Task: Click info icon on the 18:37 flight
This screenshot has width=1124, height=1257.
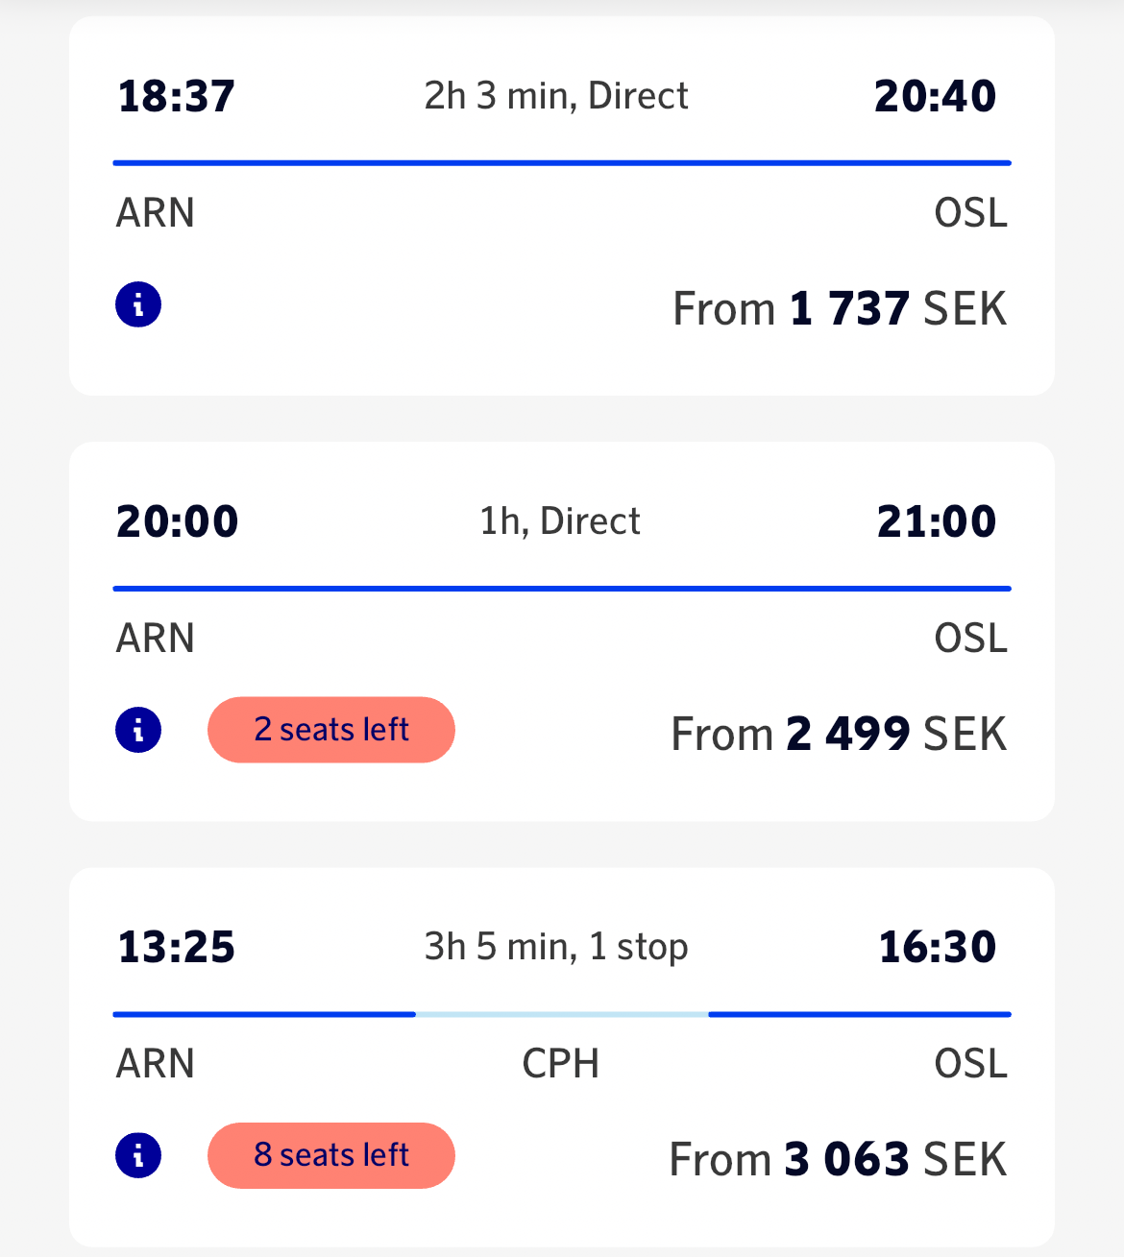Action: 138,305
